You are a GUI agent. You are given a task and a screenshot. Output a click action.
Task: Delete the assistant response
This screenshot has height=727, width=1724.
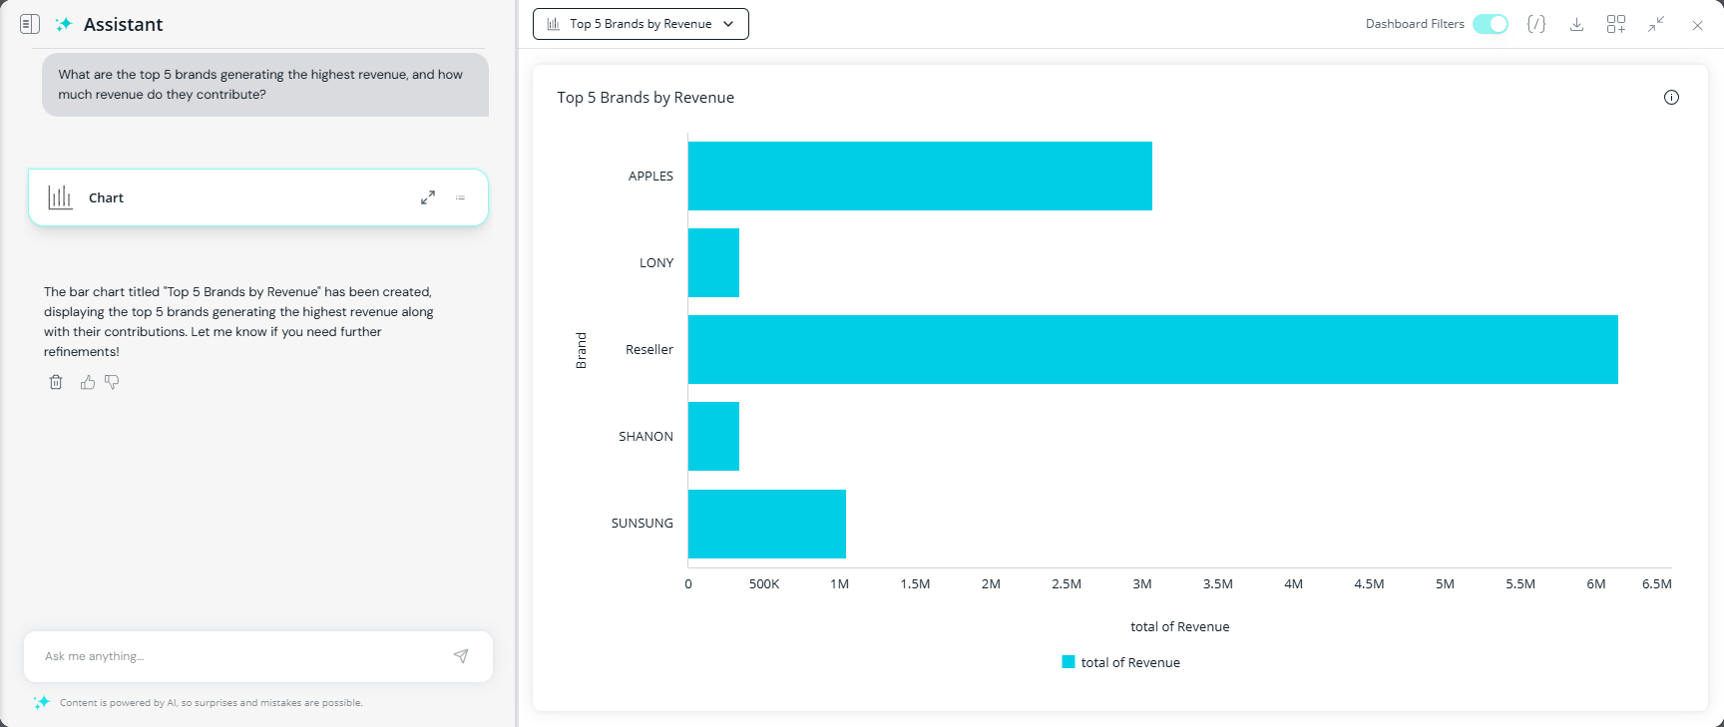56,382
